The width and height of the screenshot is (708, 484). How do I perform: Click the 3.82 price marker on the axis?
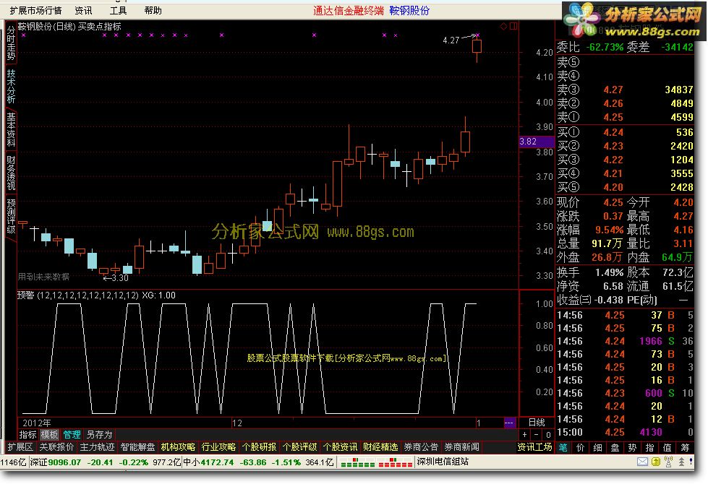pyautogui.click(x=537, y=142)
